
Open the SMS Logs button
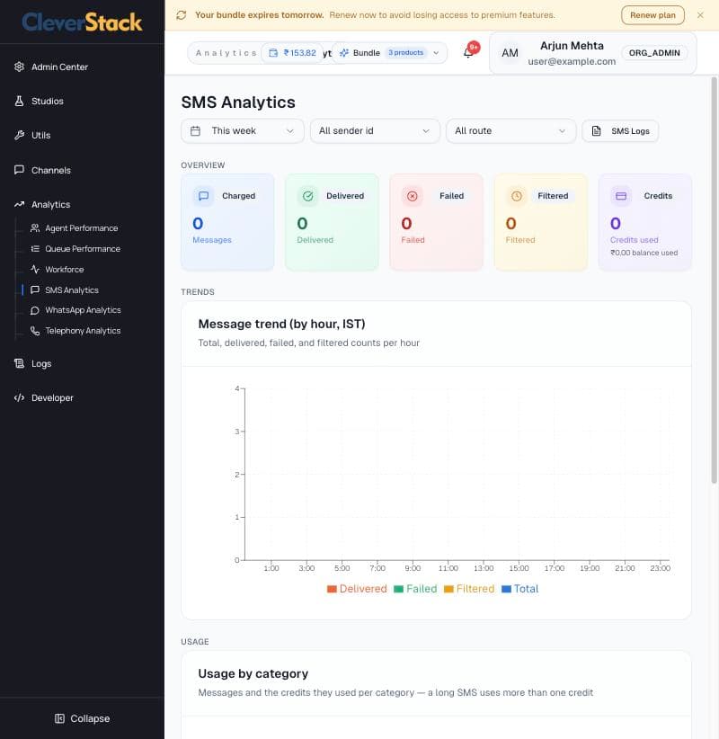pyautogui.click(x=620, y=131)
